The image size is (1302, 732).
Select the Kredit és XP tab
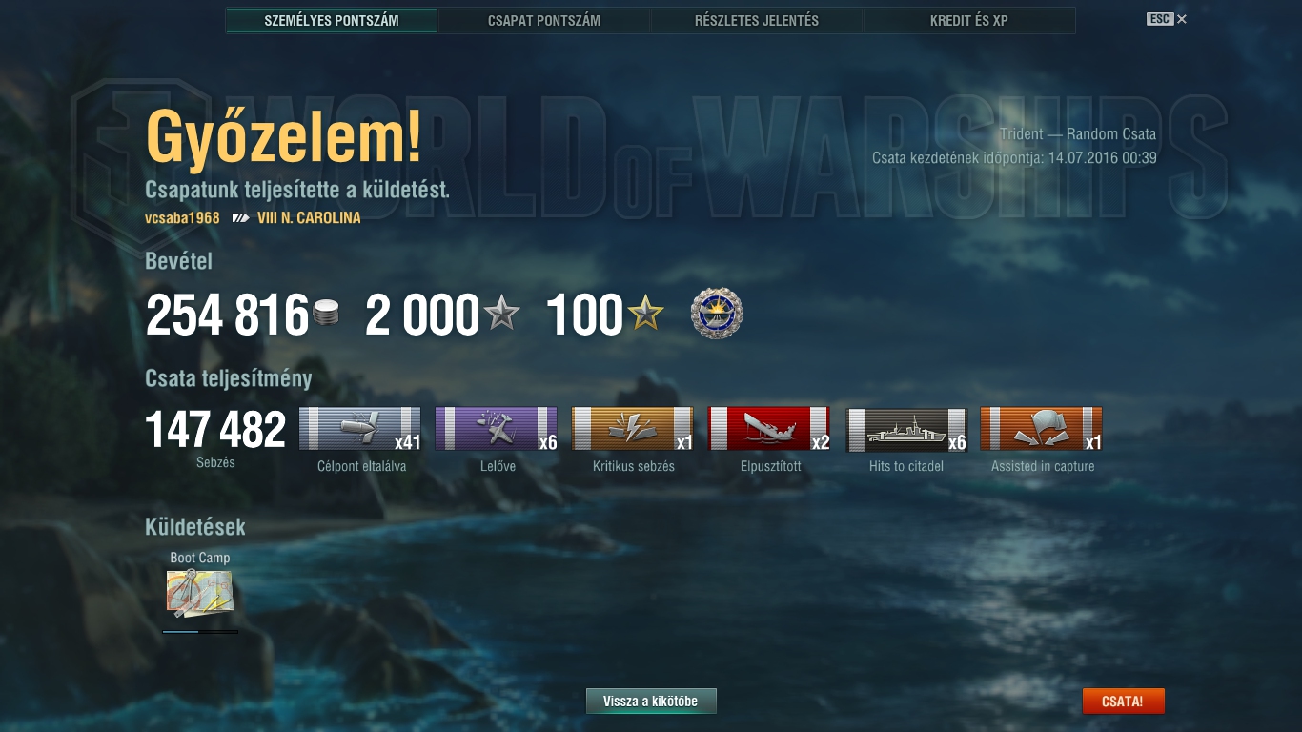coord(969,20)
